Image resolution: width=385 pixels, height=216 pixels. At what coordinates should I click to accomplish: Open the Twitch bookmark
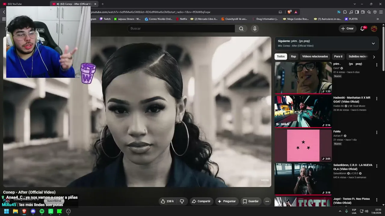[105, 19]
